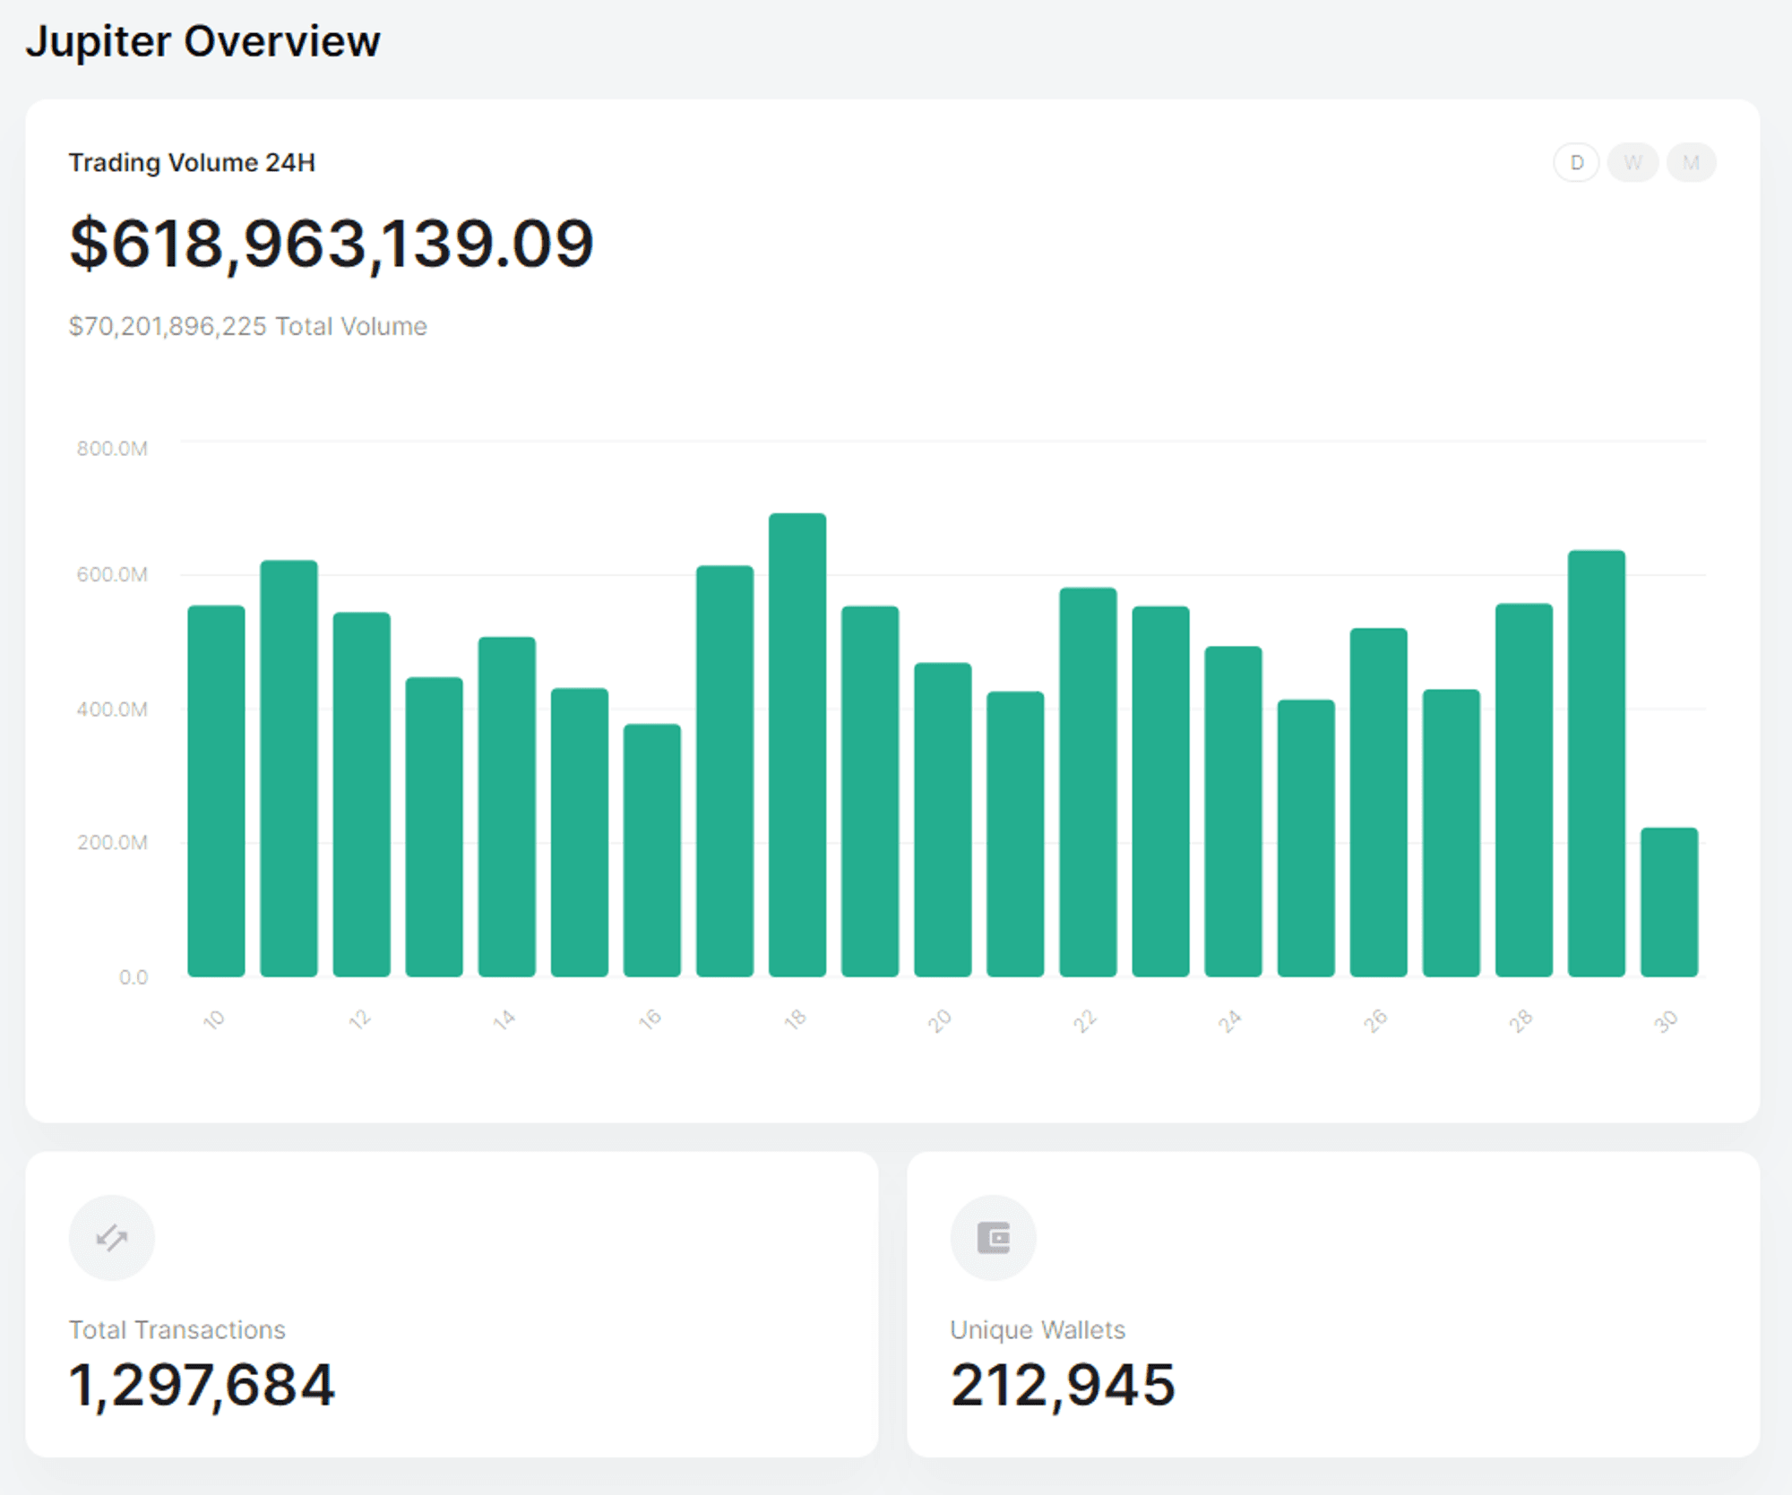Select the chart bar for day 16

click(x=652, y=850)
